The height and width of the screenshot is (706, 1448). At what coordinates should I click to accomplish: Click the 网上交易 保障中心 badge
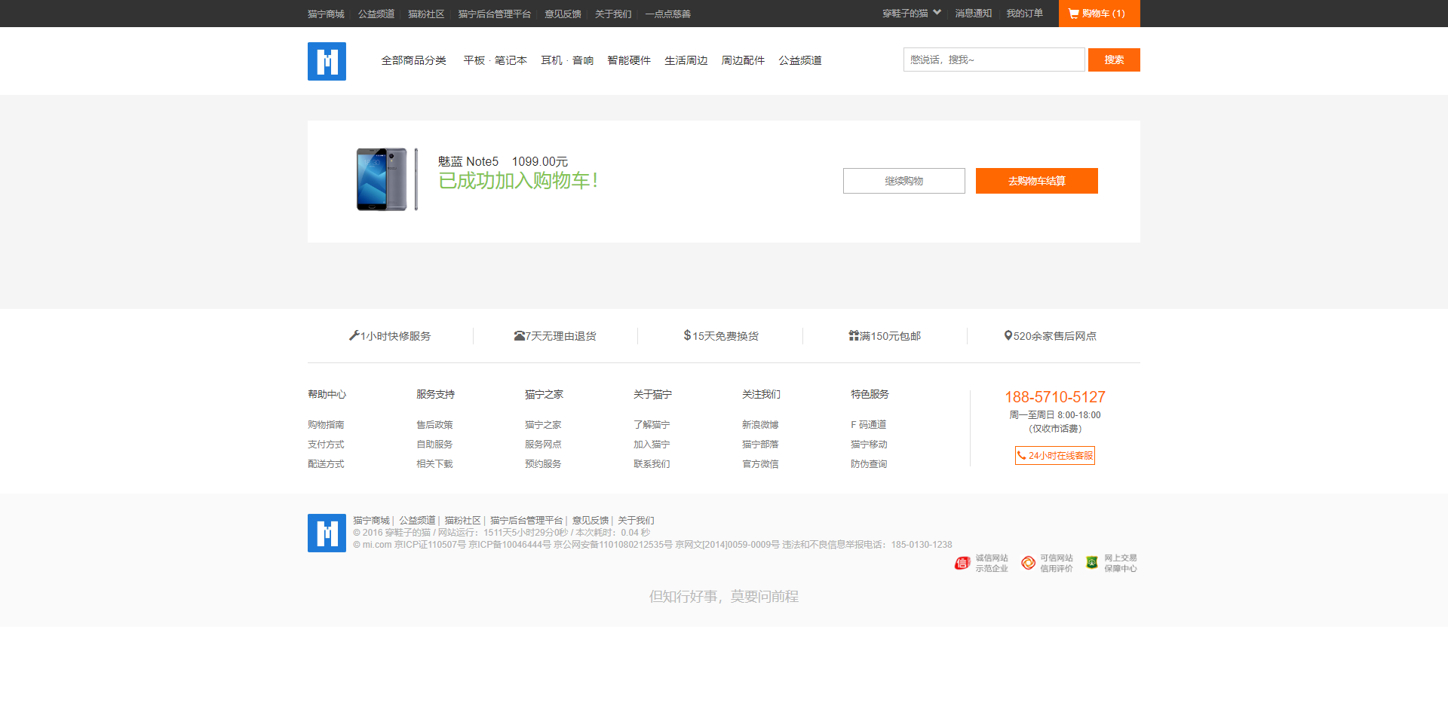[x=1112, y=564]
